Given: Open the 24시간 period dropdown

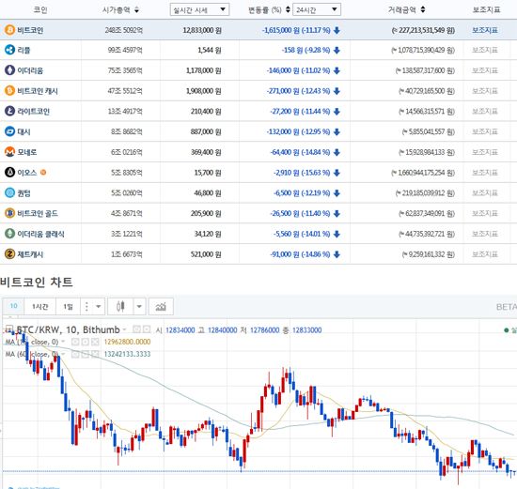Looking at the screenshot, I should coord(317,9).
